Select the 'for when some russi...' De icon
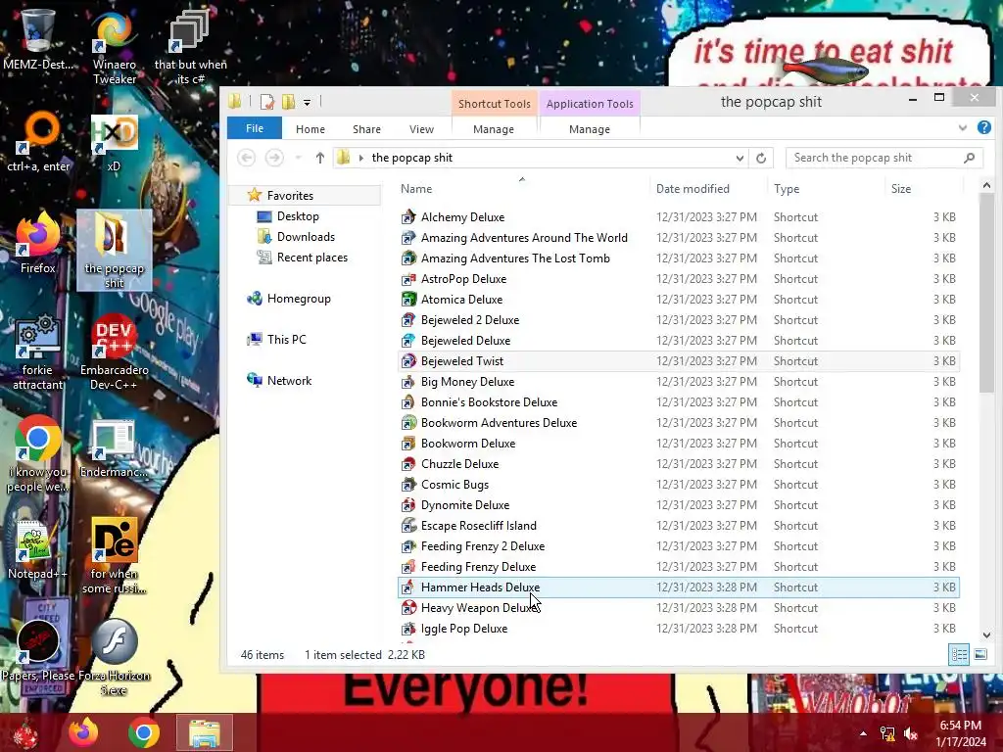The width and height of the screenshot is (1003, 752). [x=115, y=555]
